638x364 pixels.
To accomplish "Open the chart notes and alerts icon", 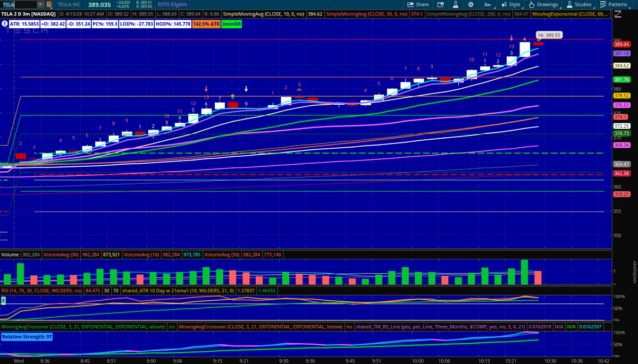I will 440,4.
